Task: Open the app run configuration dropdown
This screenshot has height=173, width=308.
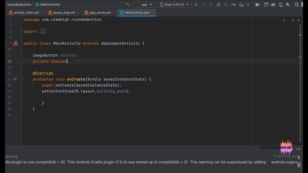Action: point(144,4)
